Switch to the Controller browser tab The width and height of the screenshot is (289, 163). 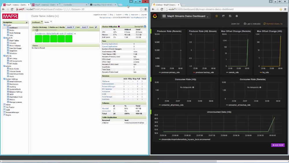(x=74, y=5)
